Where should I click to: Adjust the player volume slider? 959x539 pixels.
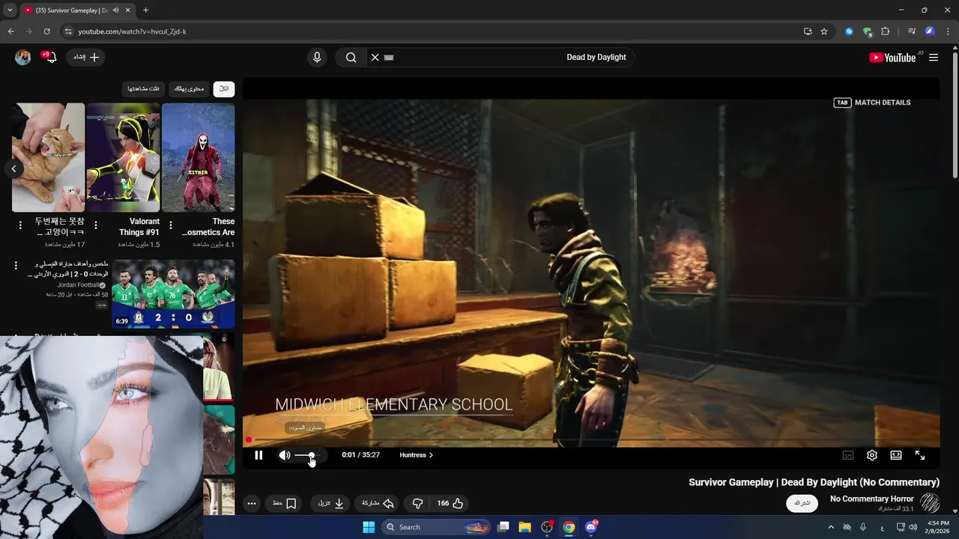click(308, 455)
